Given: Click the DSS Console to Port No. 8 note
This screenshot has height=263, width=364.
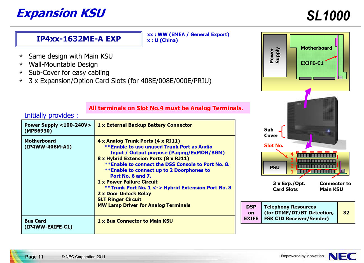Looking at the screenshot, I should point(167,165).
